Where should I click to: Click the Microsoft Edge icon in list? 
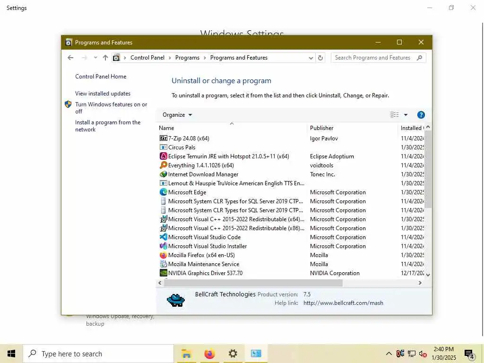click(x=163, y=192)
